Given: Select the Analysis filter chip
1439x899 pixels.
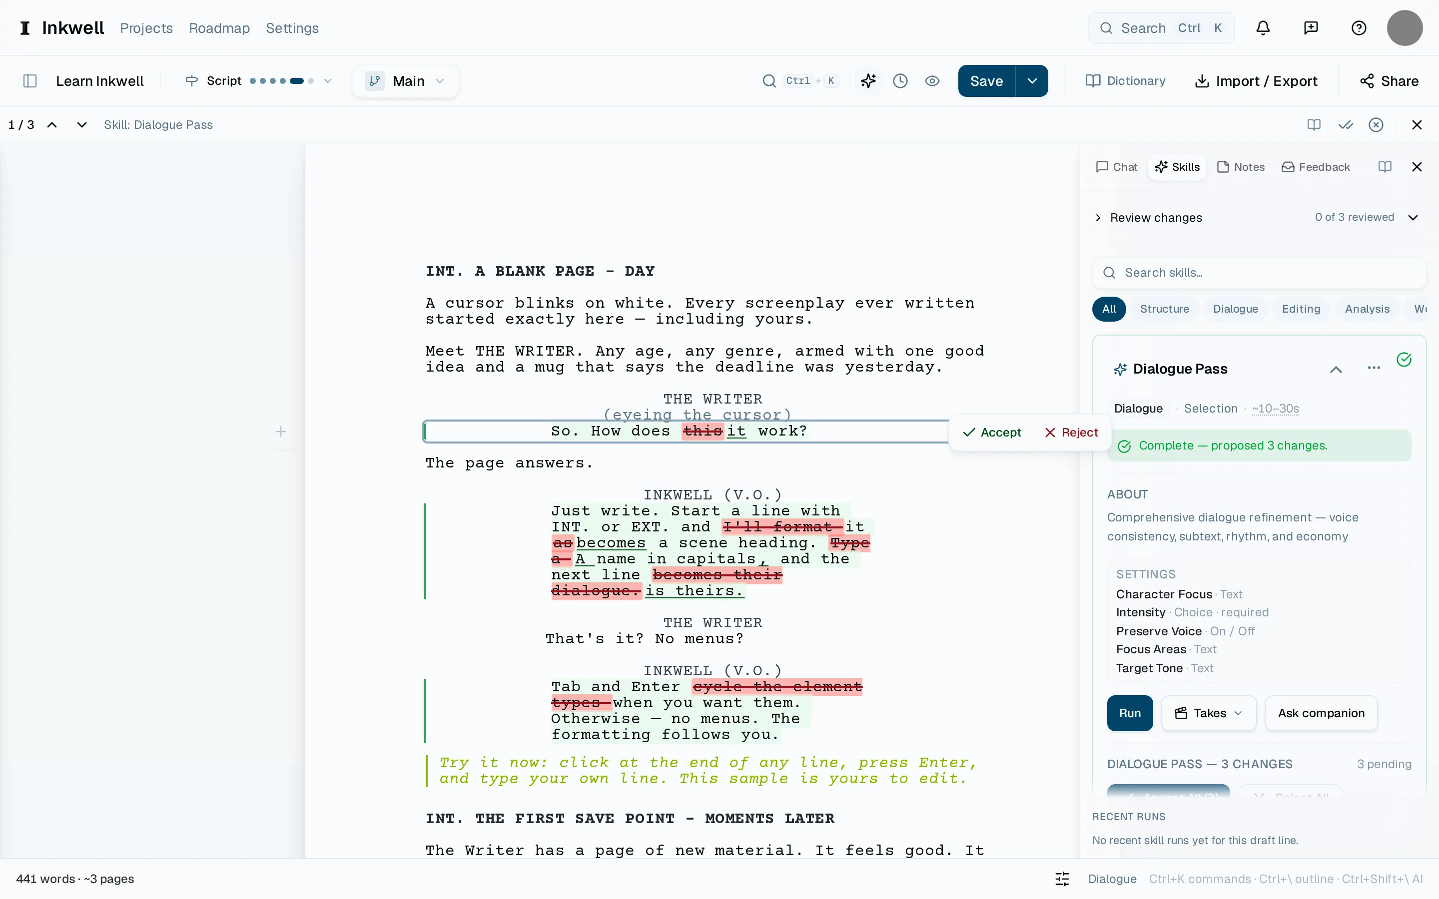Looking at the screenshot, I should coord(1367,309).
